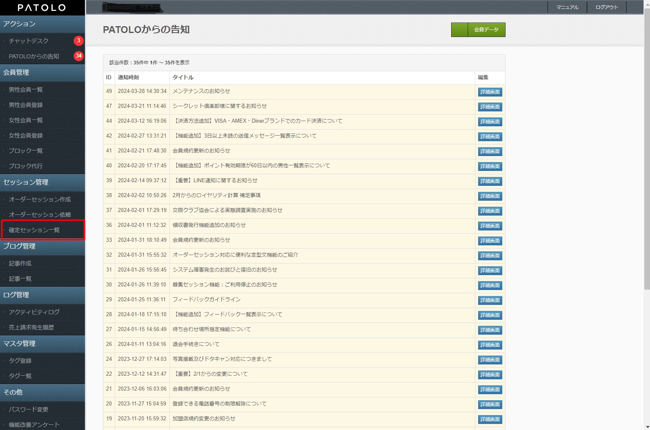
Task: Click the PATOLO logo
Action: tap(42, 8)
